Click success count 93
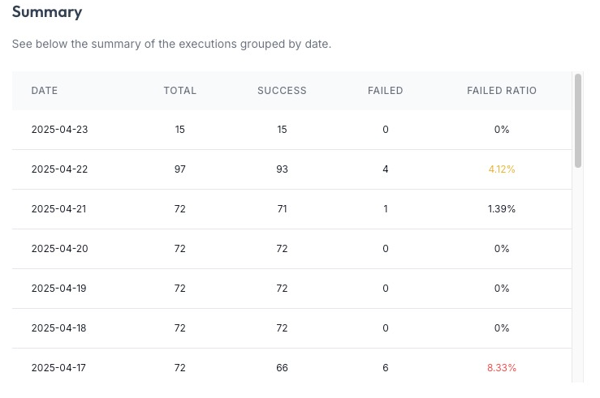600x398 pixels. point(282,169)
